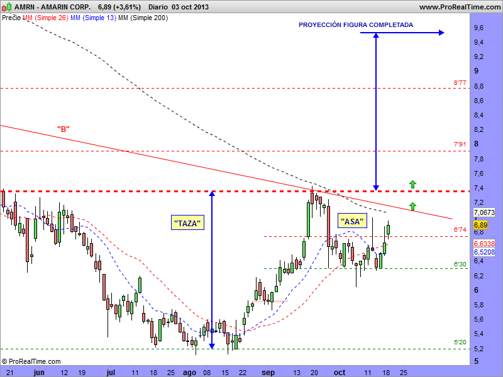The image size is (503, 377).
Task: Select the "ASA" yellow label box
Action: pyautogui.click(x=352, y=221)
